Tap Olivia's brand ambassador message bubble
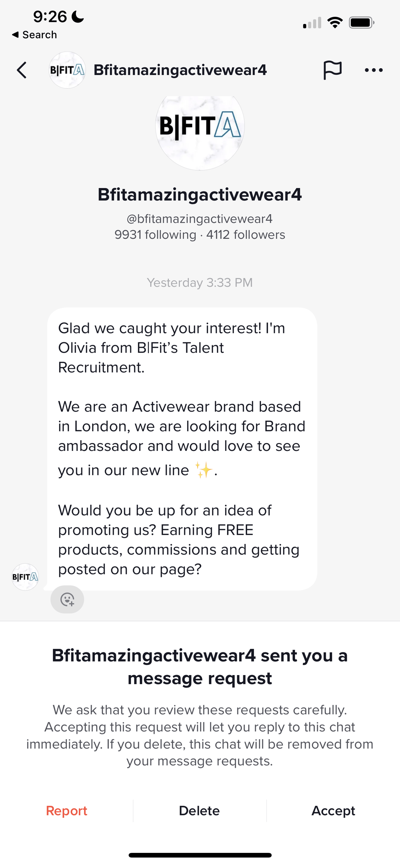 pos(182,448)
